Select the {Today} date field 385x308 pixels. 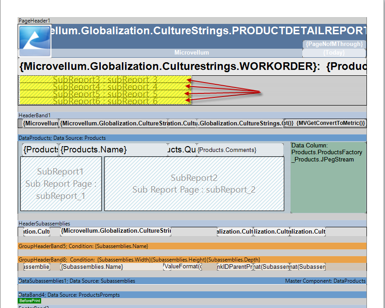pos(334,53)
